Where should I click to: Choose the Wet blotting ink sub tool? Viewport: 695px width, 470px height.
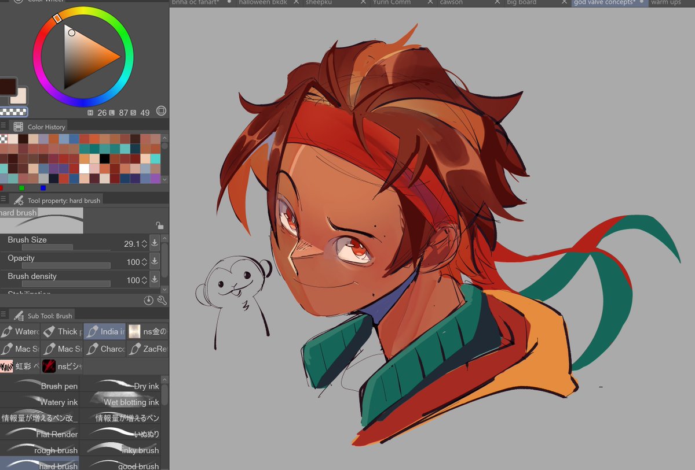[120, 399]
